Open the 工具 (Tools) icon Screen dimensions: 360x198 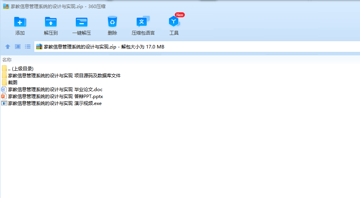tap(174, 22)
